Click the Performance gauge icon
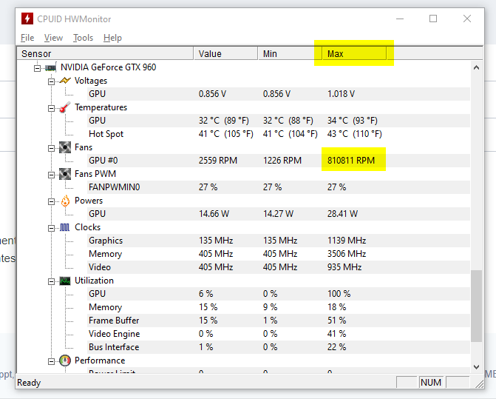 [65, 361]
